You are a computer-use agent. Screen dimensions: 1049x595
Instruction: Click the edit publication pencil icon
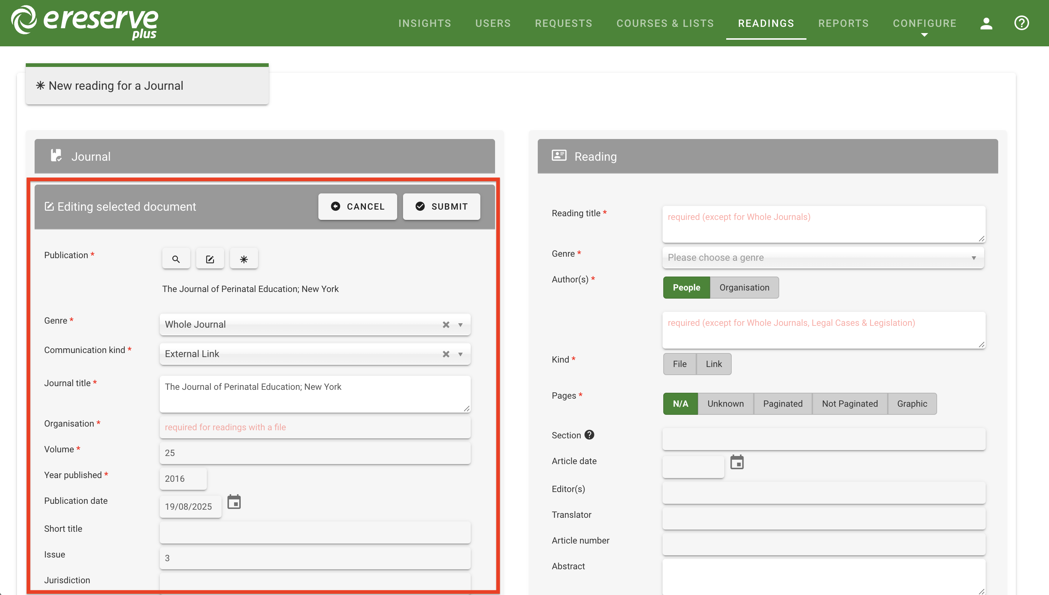[210, 259]
